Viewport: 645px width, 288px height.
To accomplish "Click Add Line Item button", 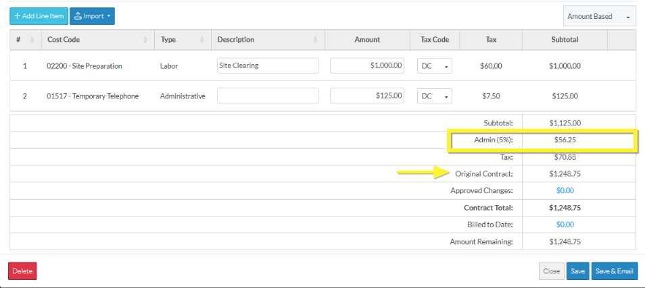I will tap(39, 16).
